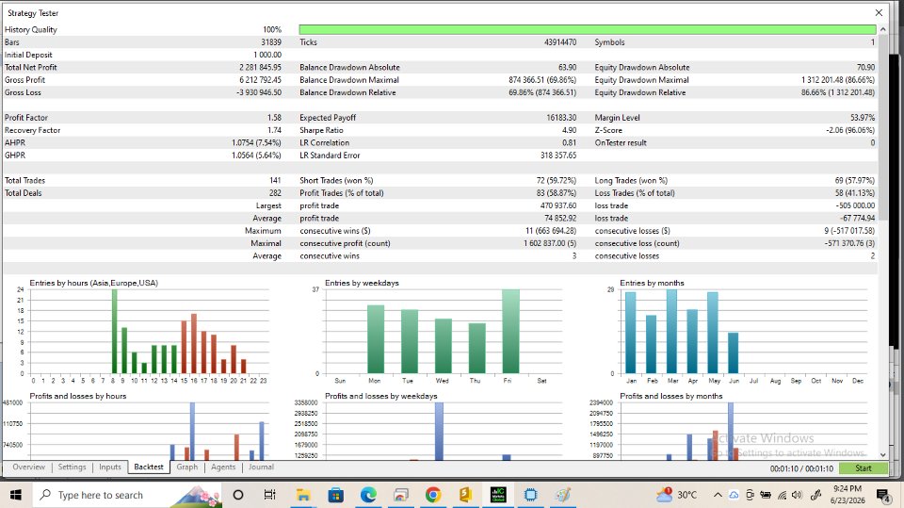Open the IC Markets MetaTrader taskbar icon
The image size is (904, 508).
tap(498, 495)
